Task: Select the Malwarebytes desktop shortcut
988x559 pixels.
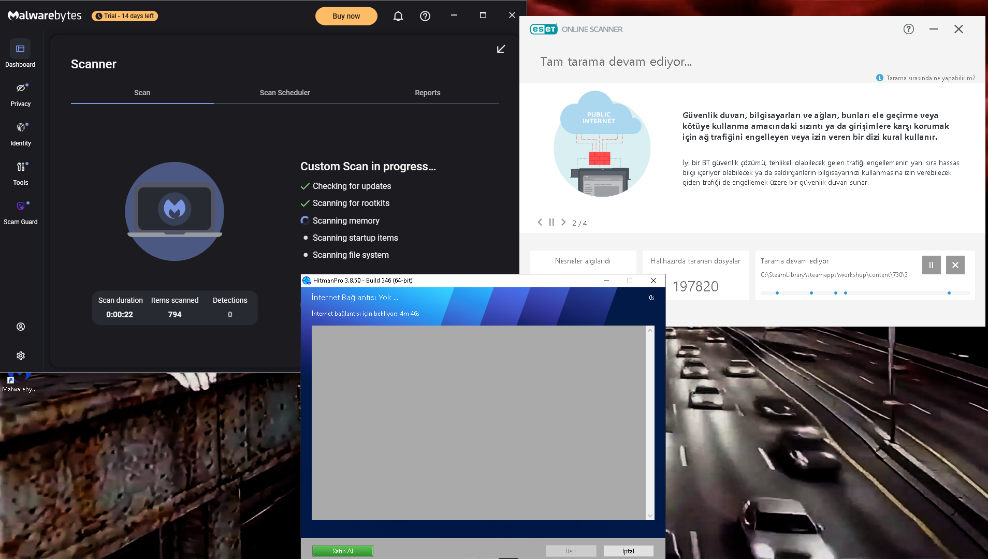Action: [19, 384]
